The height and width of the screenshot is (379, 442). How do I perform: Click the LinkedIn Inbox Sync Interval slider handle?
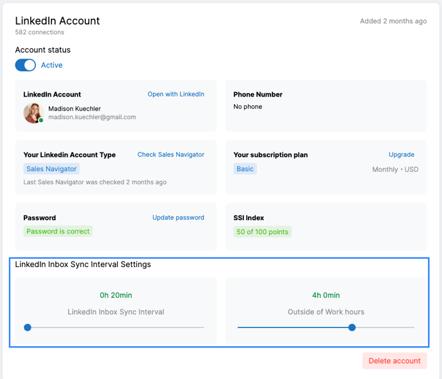coord(28,328)
